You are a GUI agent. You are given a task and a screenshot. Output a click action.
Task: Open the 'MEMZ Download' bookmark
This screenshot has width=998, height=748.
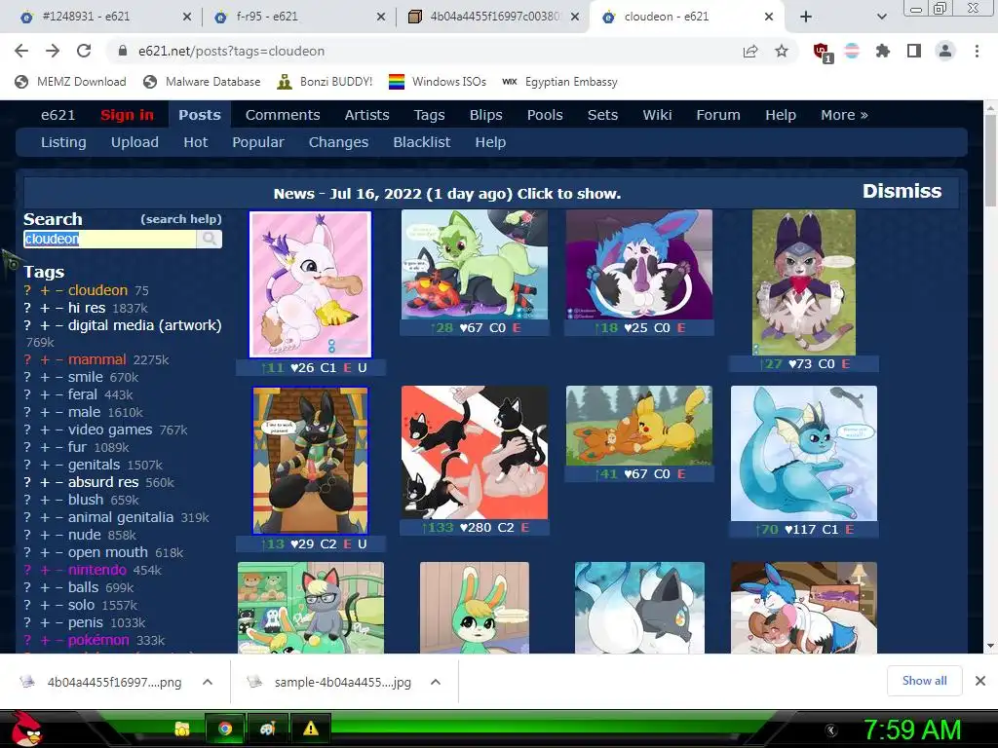70,82
